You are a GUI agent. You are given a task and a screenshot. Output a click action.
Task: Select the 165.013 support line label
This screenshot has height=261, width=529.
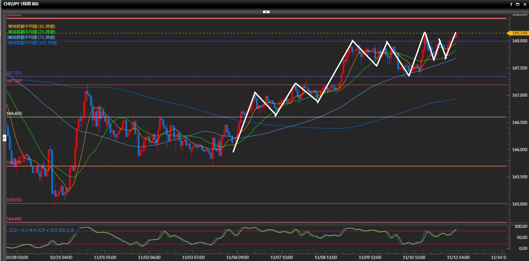pyautogui.click(x=14, y=200)
